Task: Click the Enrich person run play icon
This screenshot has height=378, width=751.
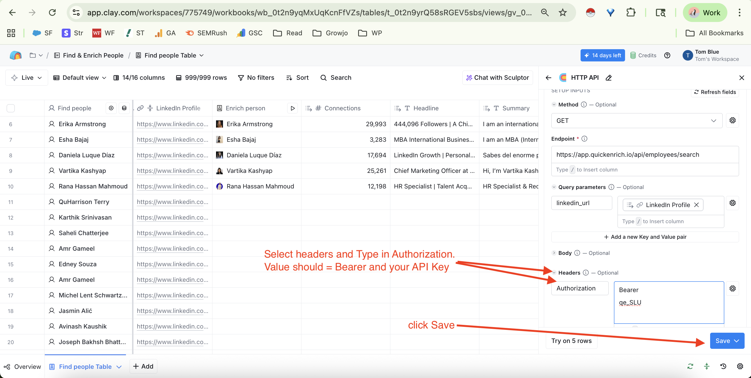Action: coord(293,108)
